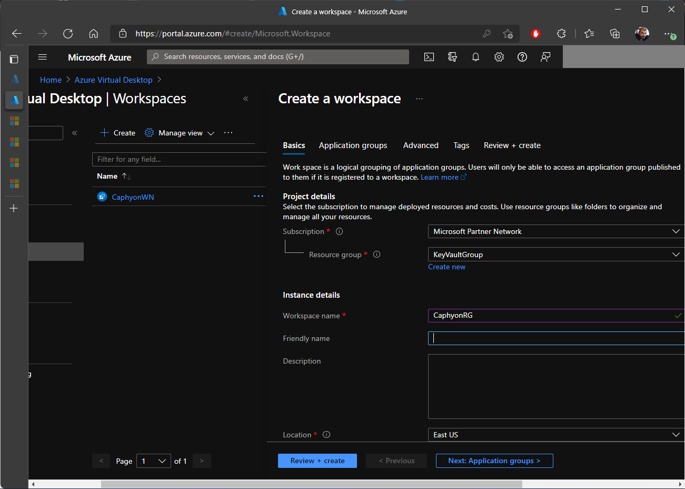Click the Microsoft Azure logo text
Viewport: 685px width, 489px height.
[100, 57]
